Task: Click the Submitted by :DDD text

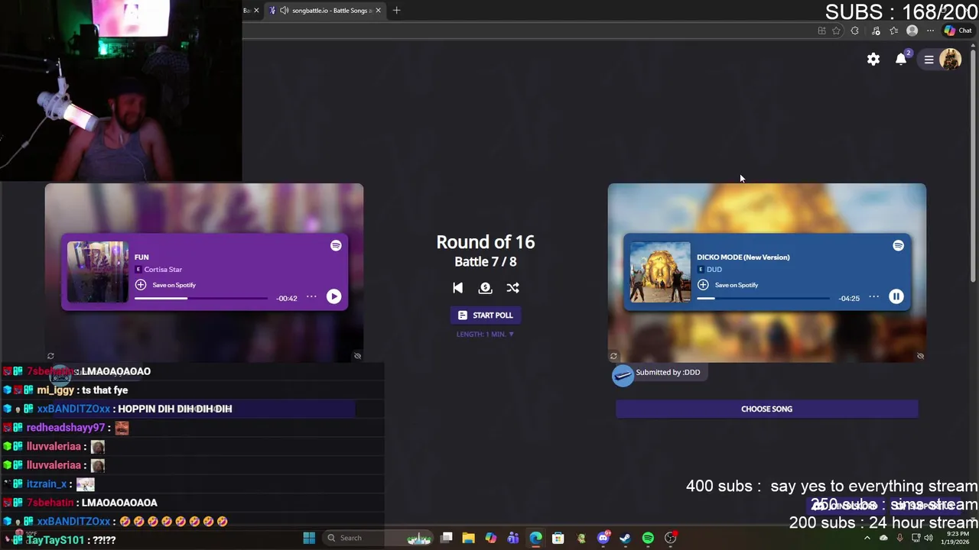Action: tap(668, 372)
